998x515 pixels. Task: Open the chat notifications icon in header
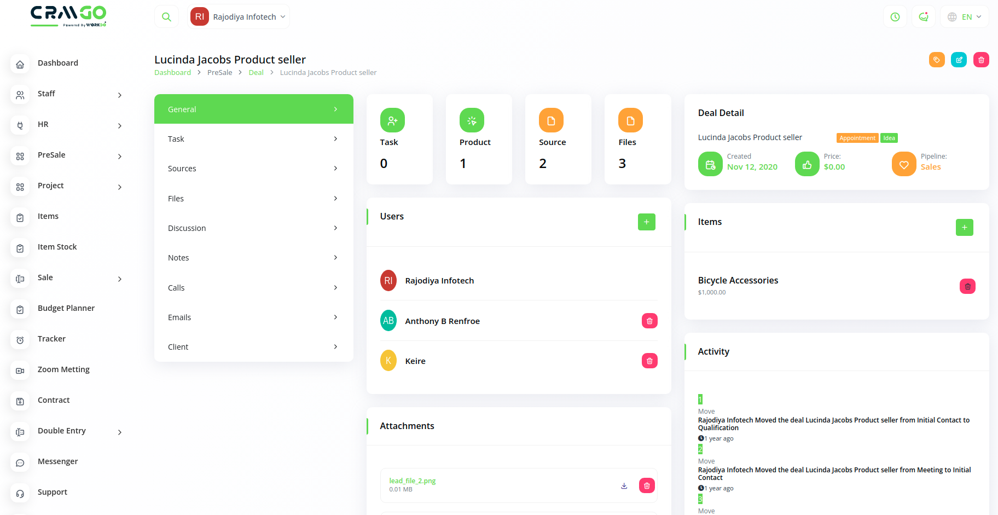coord(924,17)
